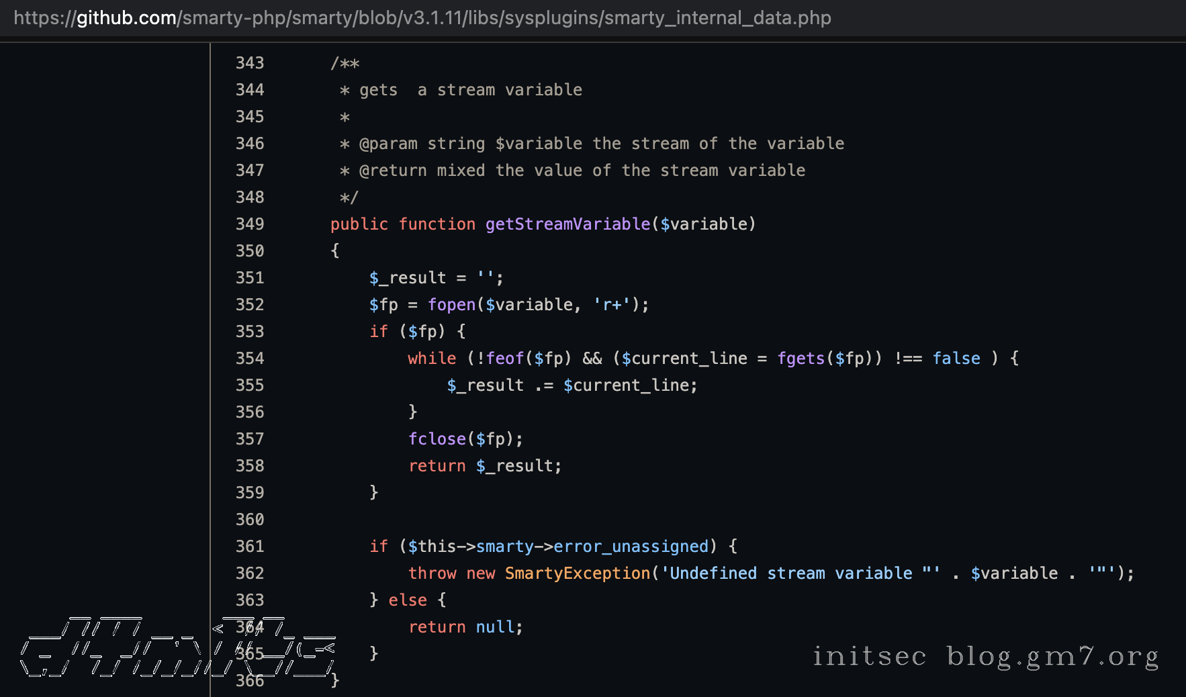Click the 'return null;' statement
This screenshot has height=697, width=1186.
[x=465, y=627]
